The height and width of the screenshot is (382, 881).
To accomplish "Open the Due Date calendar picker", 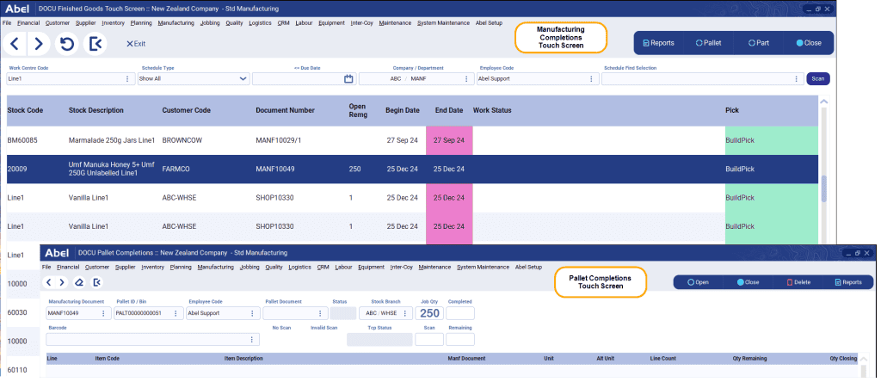I will pyautogui.click(x=348, y=78).
